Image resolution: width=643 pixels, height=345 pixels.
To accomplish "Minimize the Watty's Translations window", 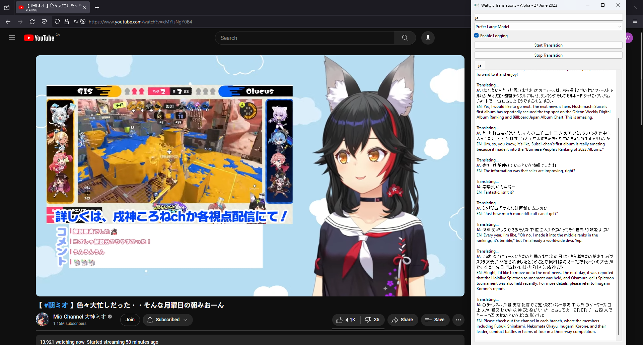I will point(588,5).
